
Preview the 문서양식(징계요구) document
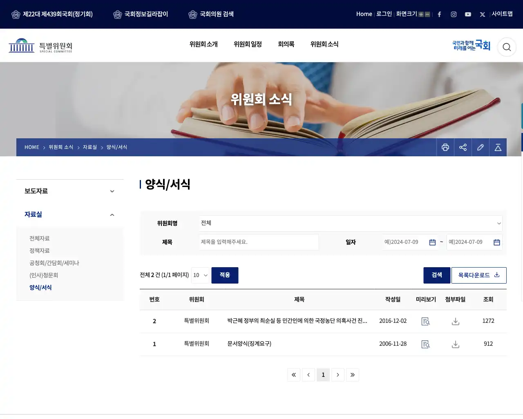coord(426,344)
